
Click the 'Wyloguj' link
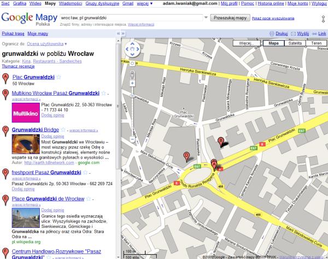click(319, 3)
